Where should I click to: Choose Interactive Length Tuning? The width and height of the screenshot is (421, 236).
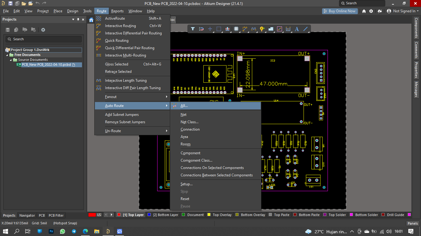[133, 81]
